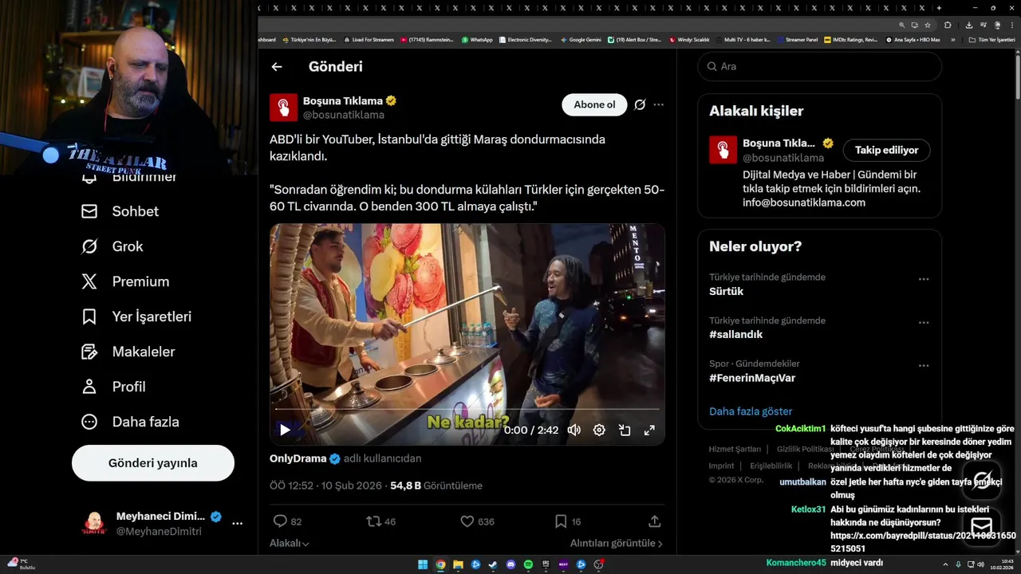Click the Takip ediyor button
Screen dimensions: 1021x574
coord(886,150)
